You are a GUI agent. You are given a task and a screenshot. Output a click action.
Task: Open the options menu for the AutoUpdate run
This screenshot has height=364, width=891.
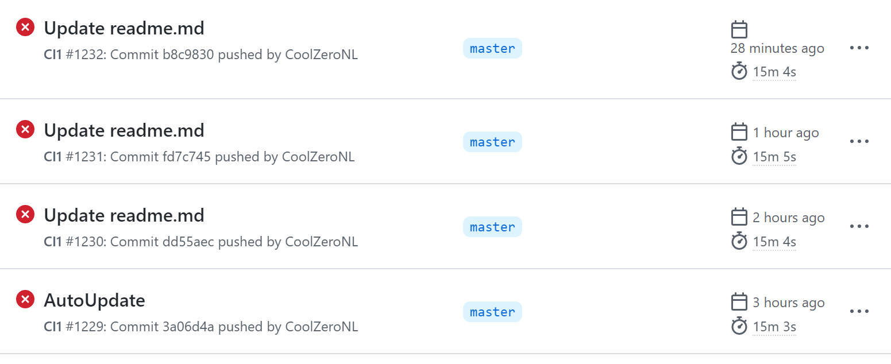point(859,311)
